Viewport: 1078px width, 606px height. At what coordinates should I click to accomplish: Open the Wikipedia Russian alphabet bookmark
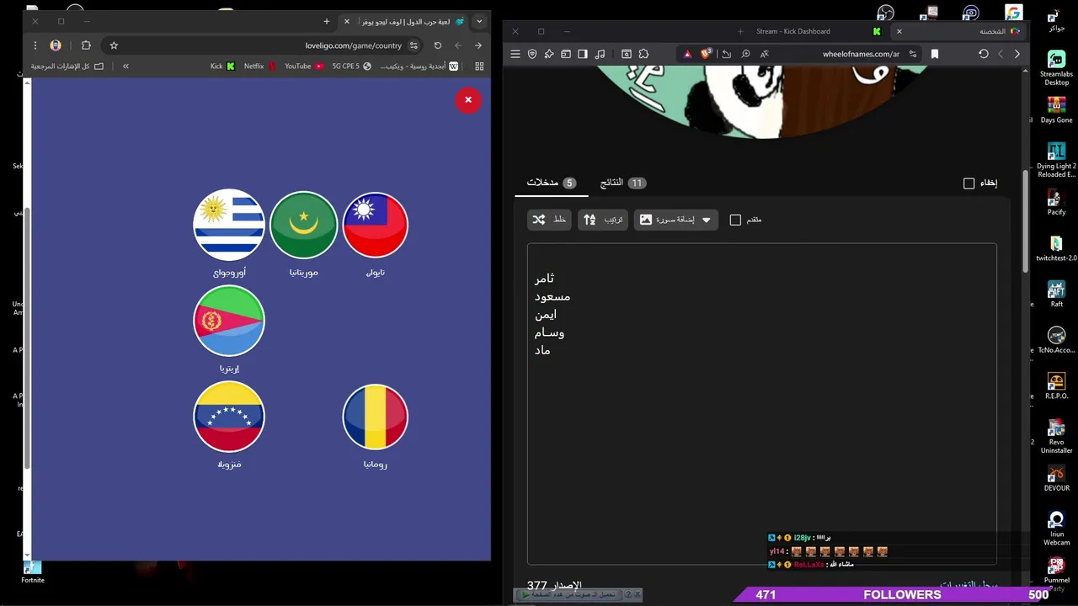[419, 66]
